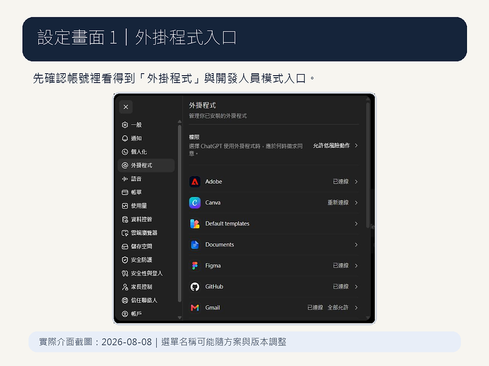Click the slide title 設定畫面 1｜外掛程式入口
The height and width of the screenshot is (366, 489).
137,37
